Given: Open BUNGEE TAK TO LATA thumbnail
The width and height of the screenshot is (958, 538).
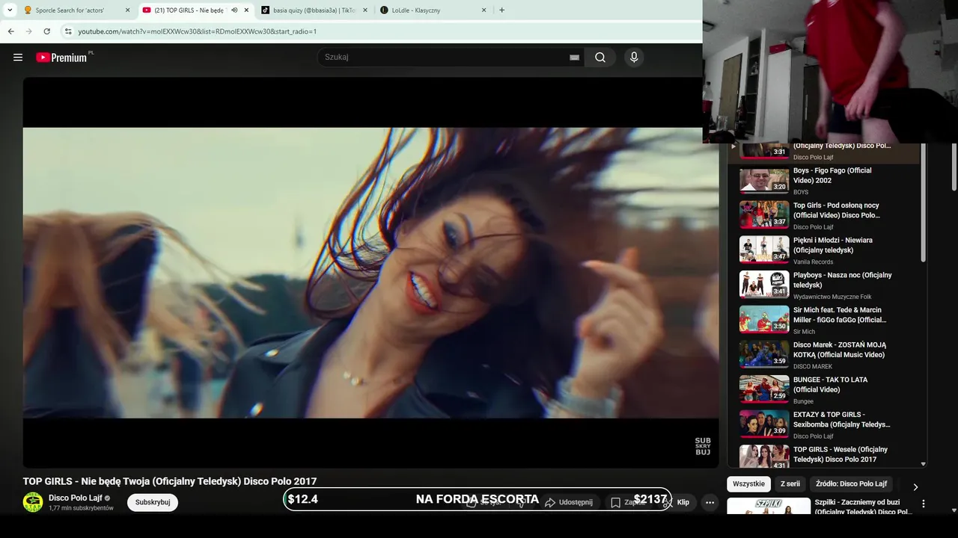Looking at the screenshot, I should (x=764, y=389).
